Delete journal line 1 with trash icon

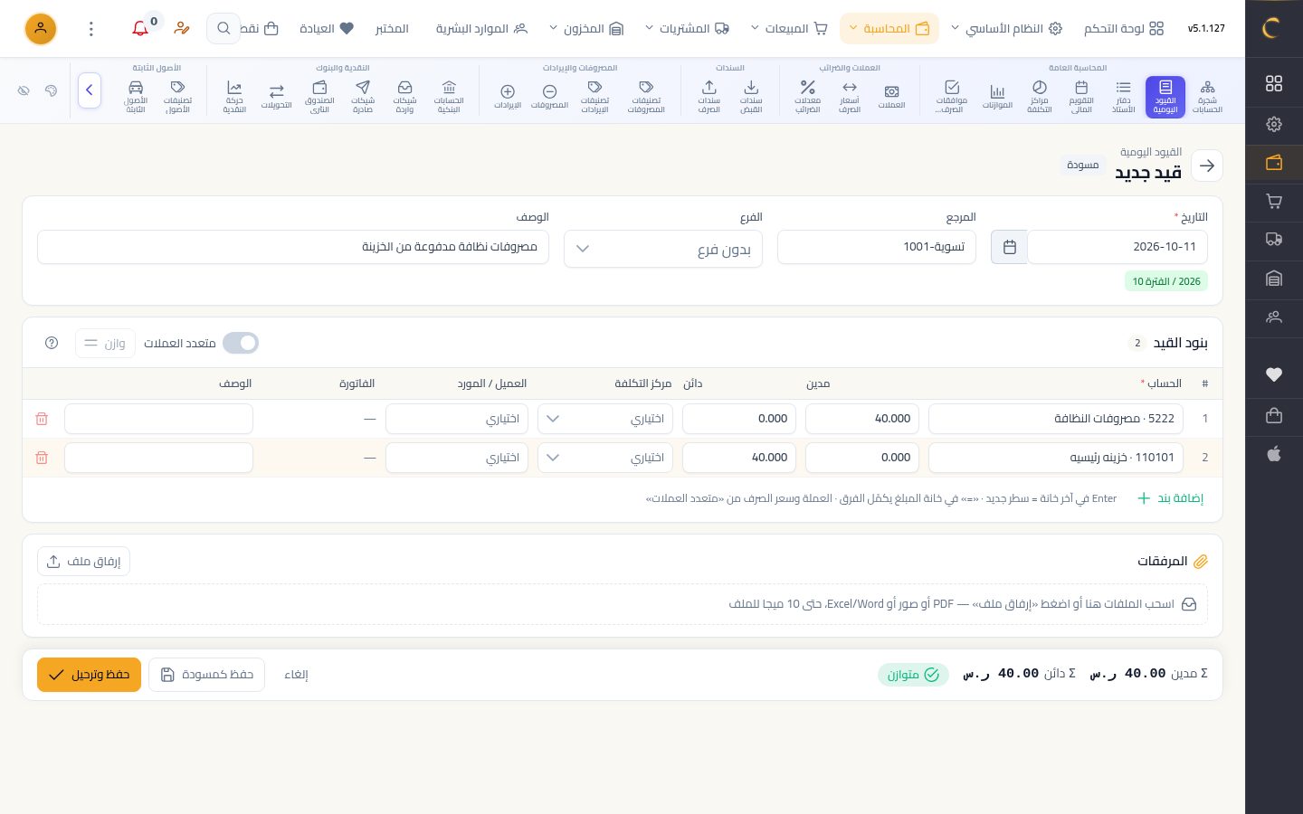(x=42, y=419)
